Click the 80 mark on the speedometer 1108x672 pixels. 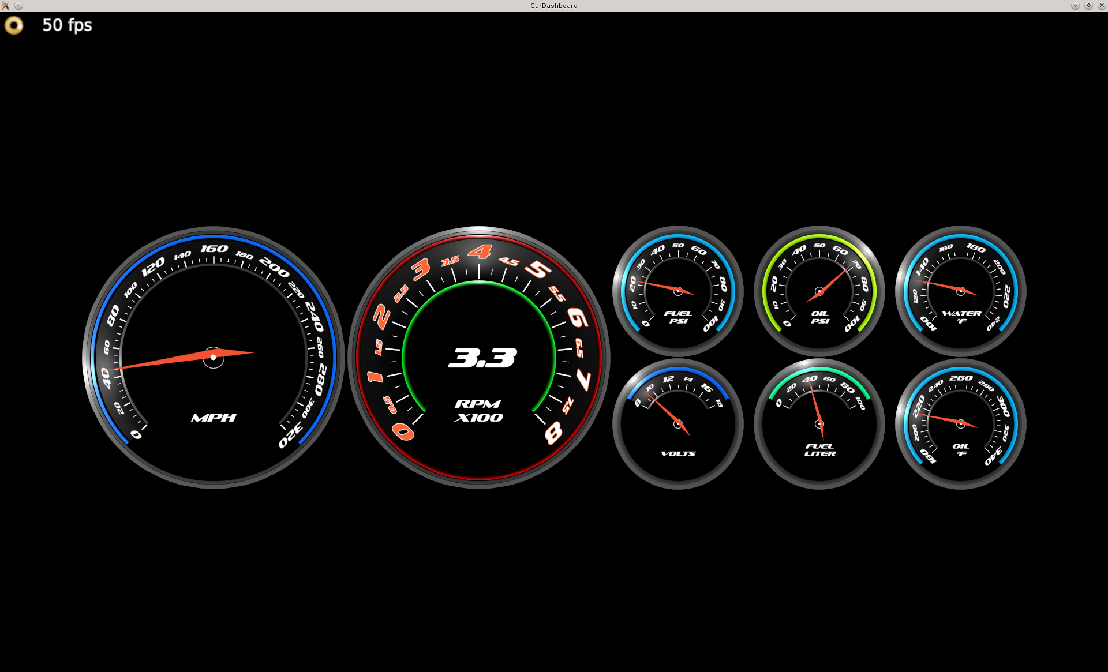113,316
